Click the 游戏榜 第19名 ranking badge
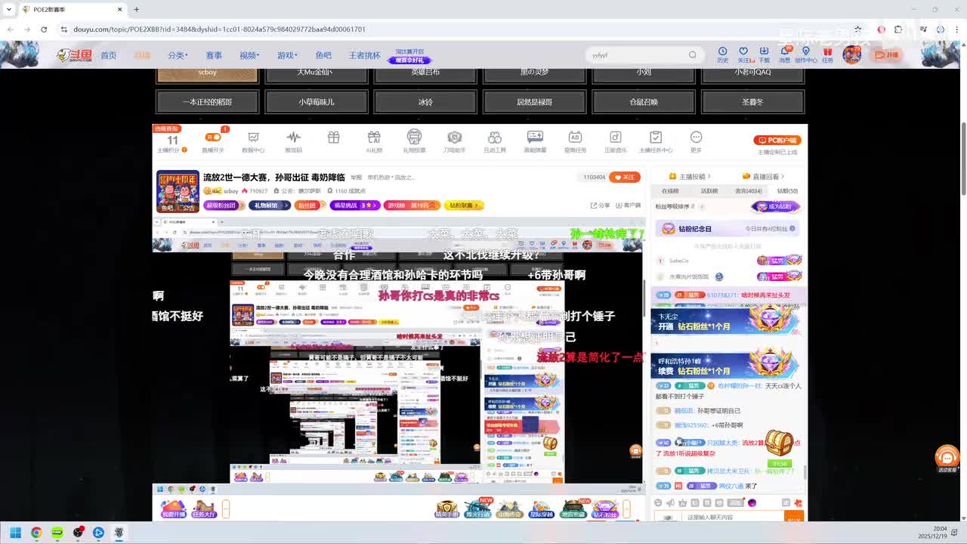967x544 pixels. 412,206
